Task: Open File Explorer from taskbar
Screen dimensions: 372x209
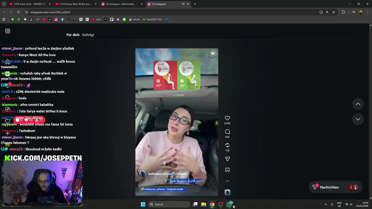Action: pyautogui.click(x=204, y=204)
